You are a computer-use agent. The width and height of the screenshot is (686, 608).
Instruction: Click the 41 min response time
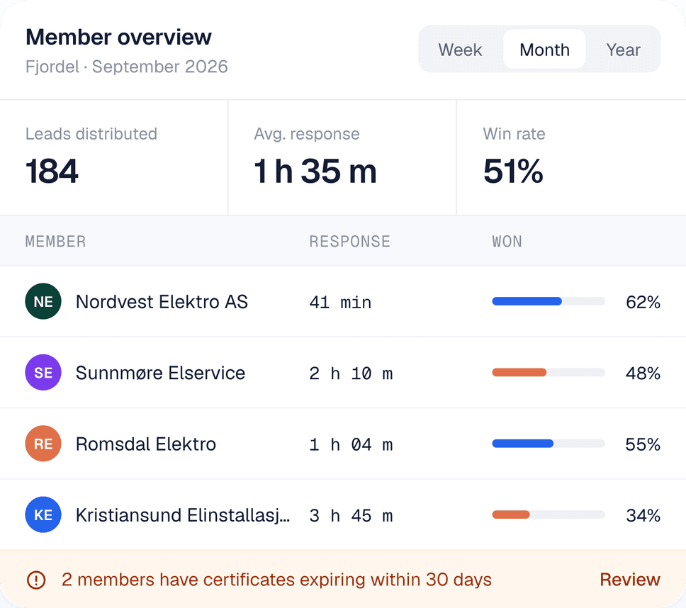click(x=340, y=303)
